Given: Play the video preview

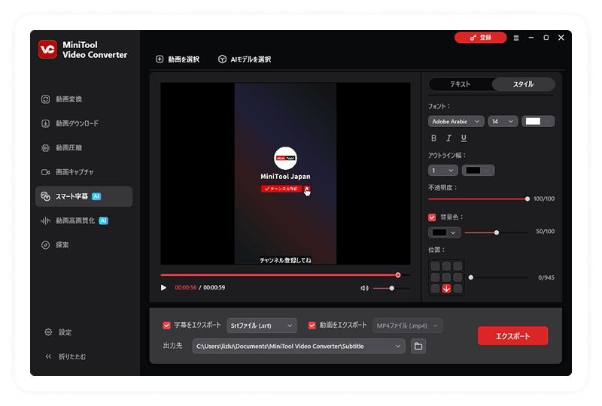Looking at the screenshot, I should [163, 287].
